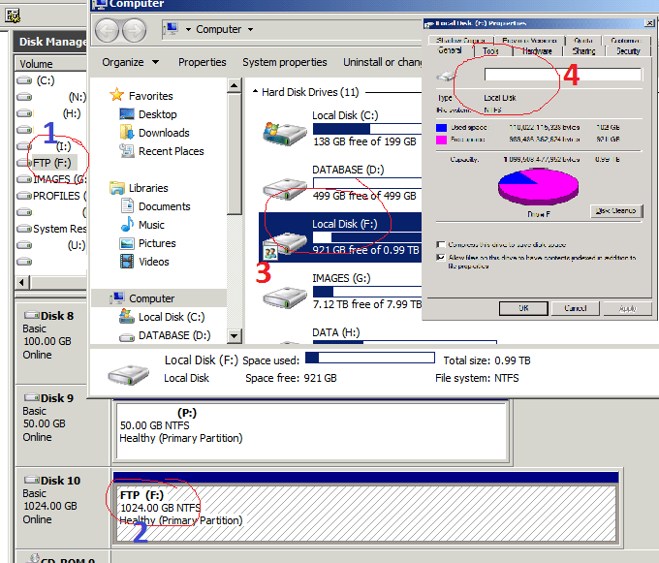659x563 pixels.
Task: Click OK in the Properties dialog
Action: pyautogui.click(x=523, y=308)
